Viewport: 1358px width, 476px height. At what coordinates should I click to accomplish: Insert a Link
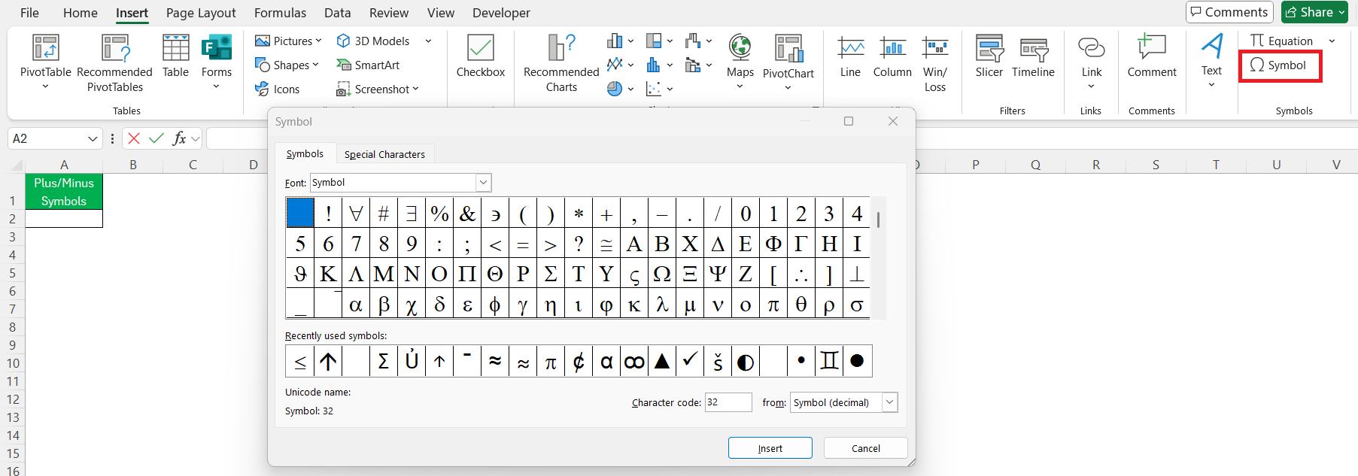point(1092,62)
